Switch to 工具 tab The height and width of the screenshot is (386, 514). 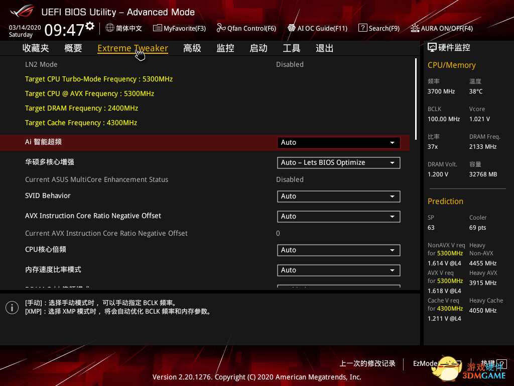(x=292, y=48)
